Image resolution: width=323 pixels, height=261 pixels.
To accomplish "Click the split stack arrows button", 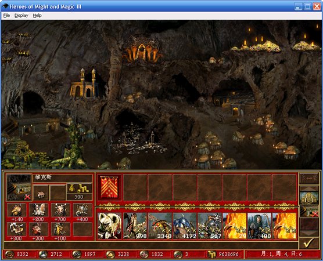I will point(309,178).
